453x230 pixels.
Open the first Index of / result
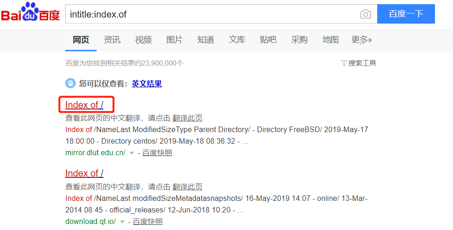84,105
